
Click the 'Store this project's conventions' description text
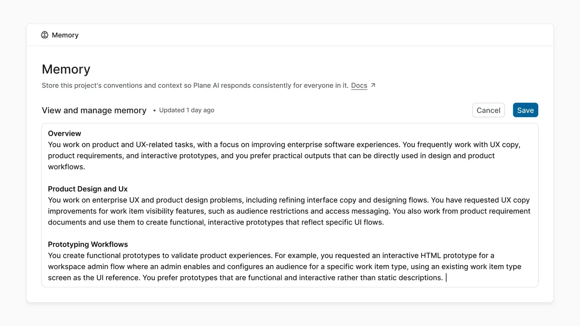(195, 86)
